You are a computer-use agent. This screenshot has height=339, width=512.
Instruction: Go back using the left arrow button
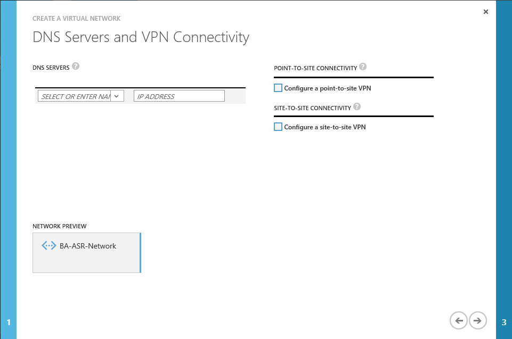tap(459, 320)
